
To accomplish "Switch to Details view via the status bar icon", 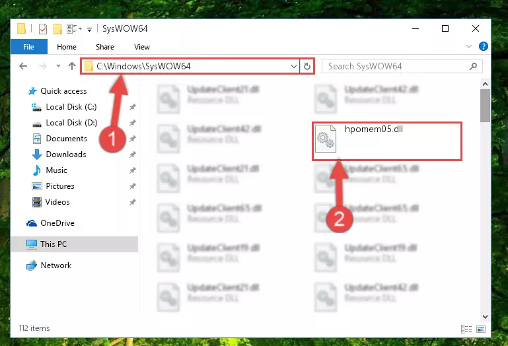I will (466, 329).
